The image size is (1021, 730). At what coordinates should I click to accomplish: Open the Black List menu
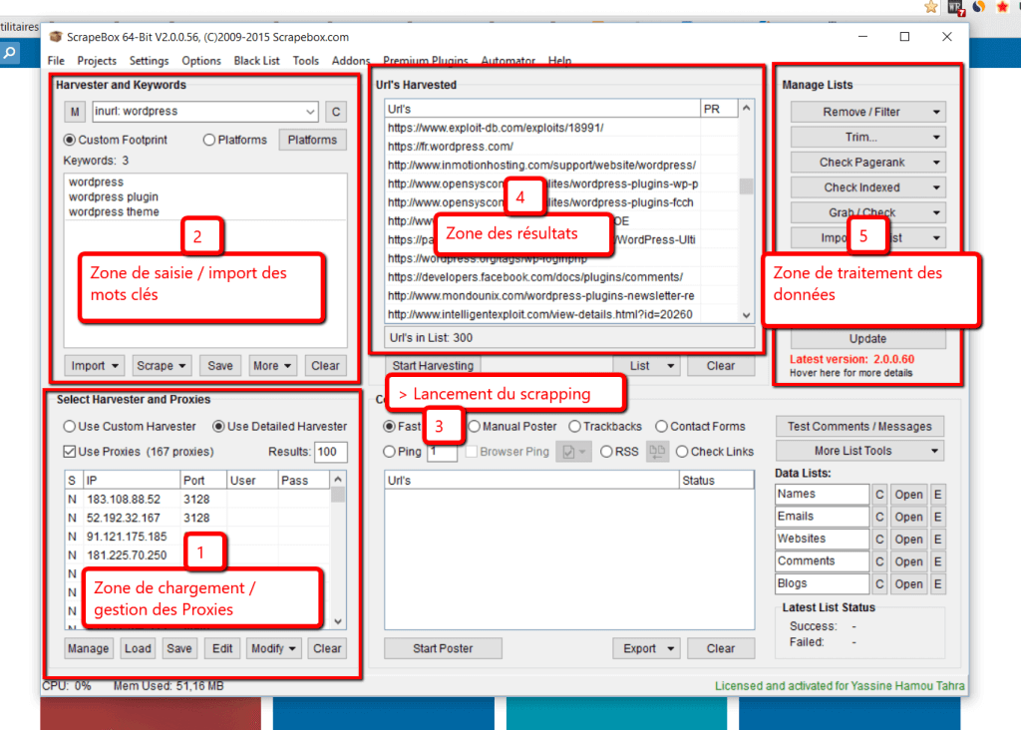(x=257, y=61)
